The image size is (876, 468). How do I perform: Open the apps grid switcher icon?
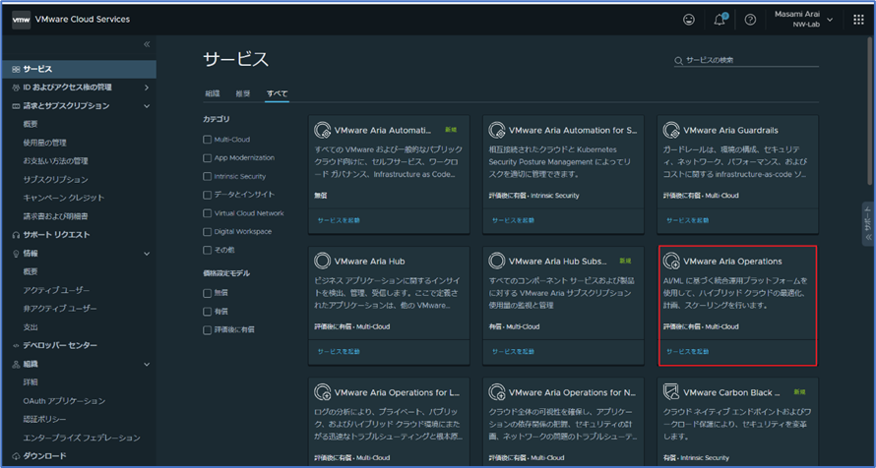[x=858, y=20]
